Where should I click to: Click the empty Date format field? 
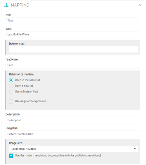[73, 49]
